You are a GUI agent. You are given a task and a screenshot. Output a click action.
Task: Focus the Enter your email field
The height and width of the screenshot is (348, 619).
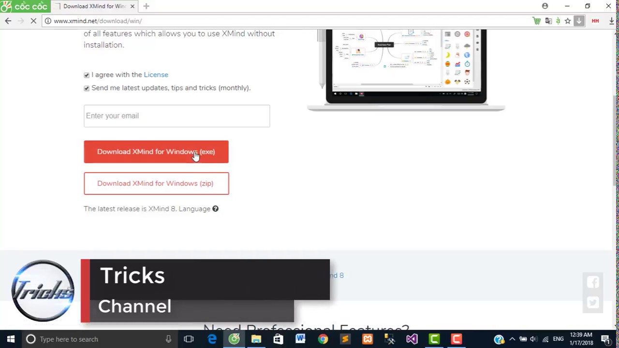coord(177,116)
